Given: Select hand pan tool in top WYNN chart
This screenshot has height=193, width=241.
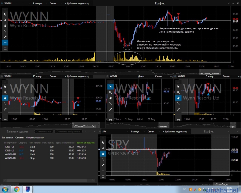Looking at the screenshot, I should (x=5, y=26).
